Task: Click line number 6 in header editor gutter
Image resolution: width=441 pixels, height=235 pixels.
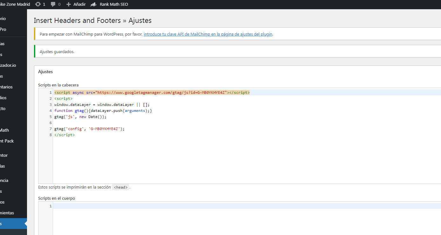Action: [51, 123]
